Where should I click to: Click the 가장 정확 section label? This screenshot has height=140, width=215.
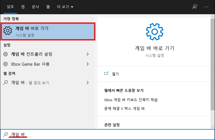pyautogui.click(x=11, y=19)
